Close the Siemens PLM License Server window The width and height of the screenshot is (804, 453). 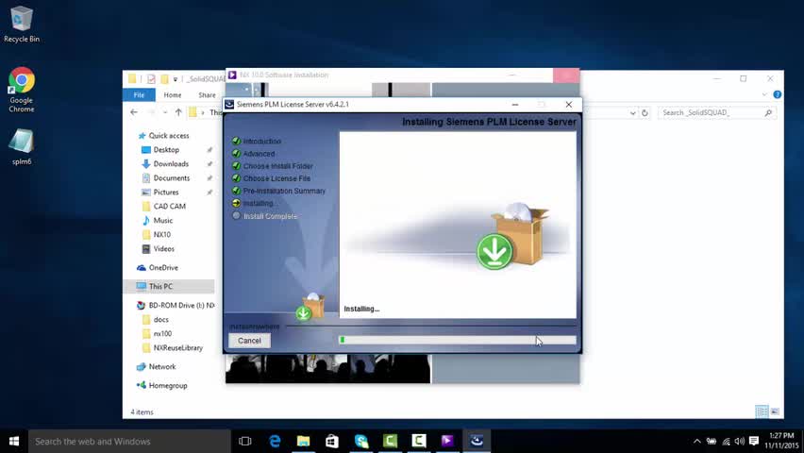(x=569, y=104)
